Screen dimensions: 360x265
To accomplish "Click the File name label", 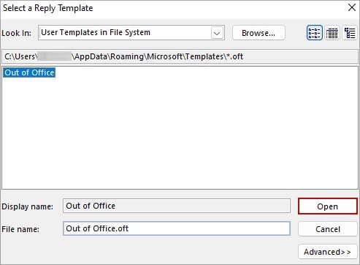I will [20, 229].
